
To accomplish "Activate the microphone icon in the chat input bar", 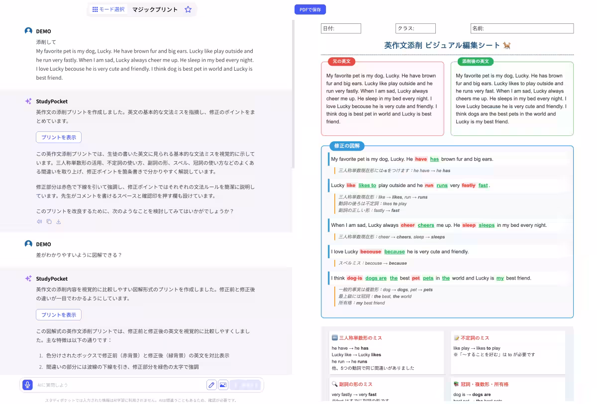I will click(27, 385).
